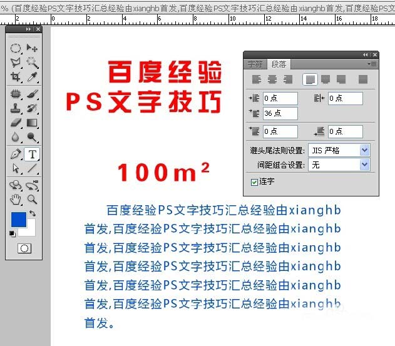This screenshot has height=346, width=395.
Task: Click the first-line indent icon label
Action: point(254,113)
